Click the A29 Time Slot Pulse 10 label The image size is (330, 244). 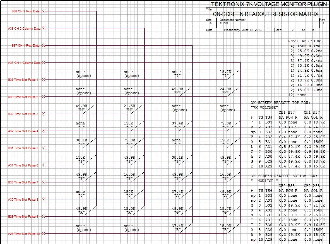[24, 234]
